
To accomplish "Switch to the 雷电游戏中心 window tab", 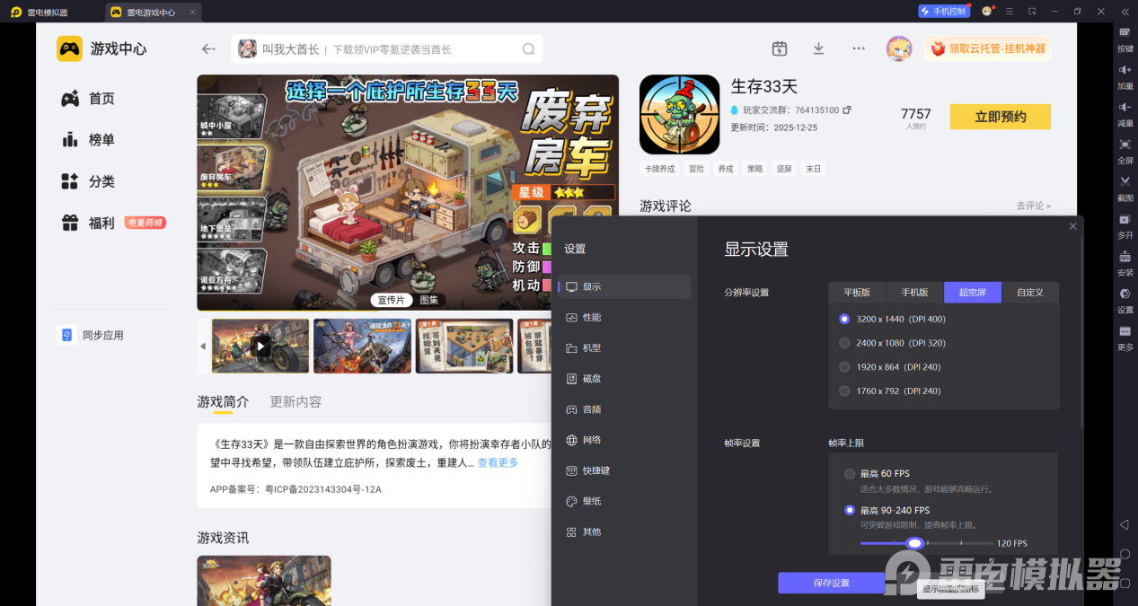I will 154,12.
